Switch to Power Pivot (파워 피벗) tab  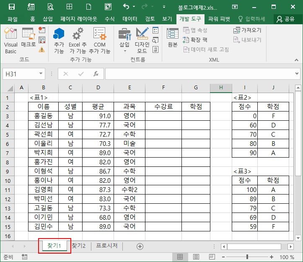click(219, 19)
